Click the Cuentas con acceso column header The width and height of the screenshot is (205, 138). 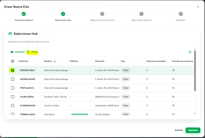[x=183, y=61]
